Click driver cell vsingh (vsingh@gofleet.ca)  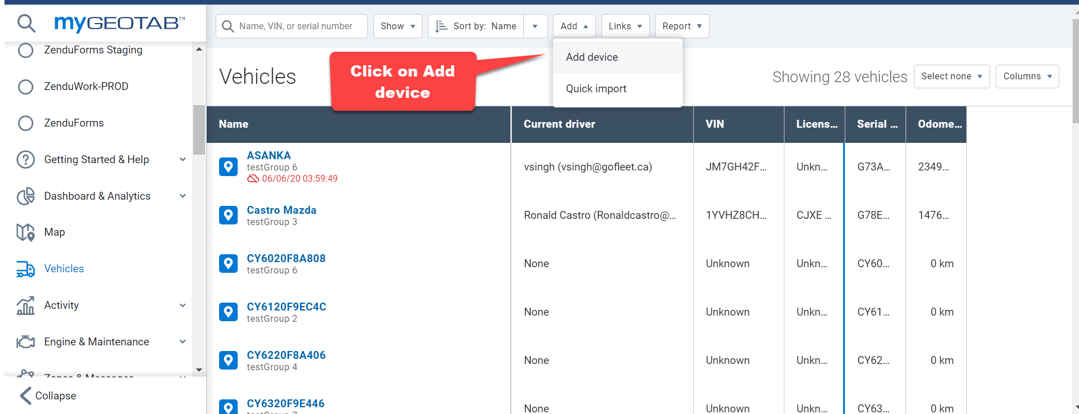pos(588,167)
